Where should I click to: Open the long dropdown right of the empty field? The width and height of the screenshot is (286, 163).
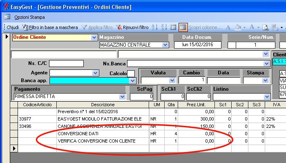(x=266, y=54)
